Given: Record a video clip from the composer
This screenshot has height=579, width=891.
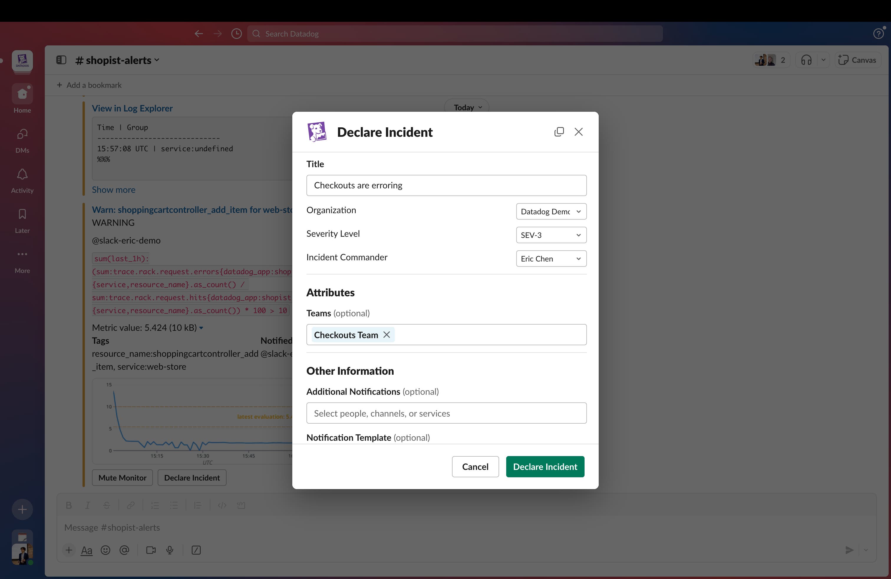Looking at the screenshot, I should tap(151, 550).
